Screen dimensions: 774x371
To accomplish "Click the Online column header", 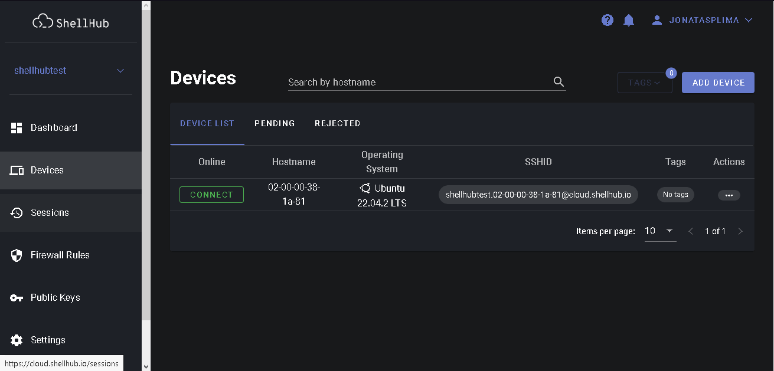I will (212, 162).
